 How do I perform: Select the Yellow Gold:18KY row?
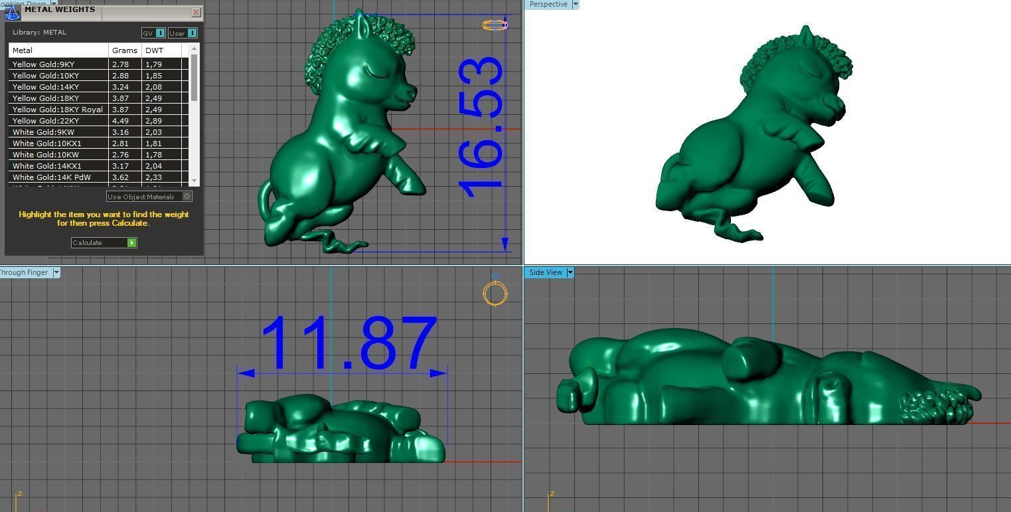98,98
